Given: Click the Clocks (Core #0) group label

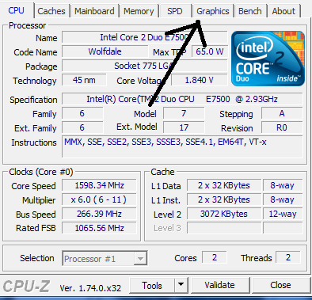Looking at the screenshot, I should pos(41,172).
